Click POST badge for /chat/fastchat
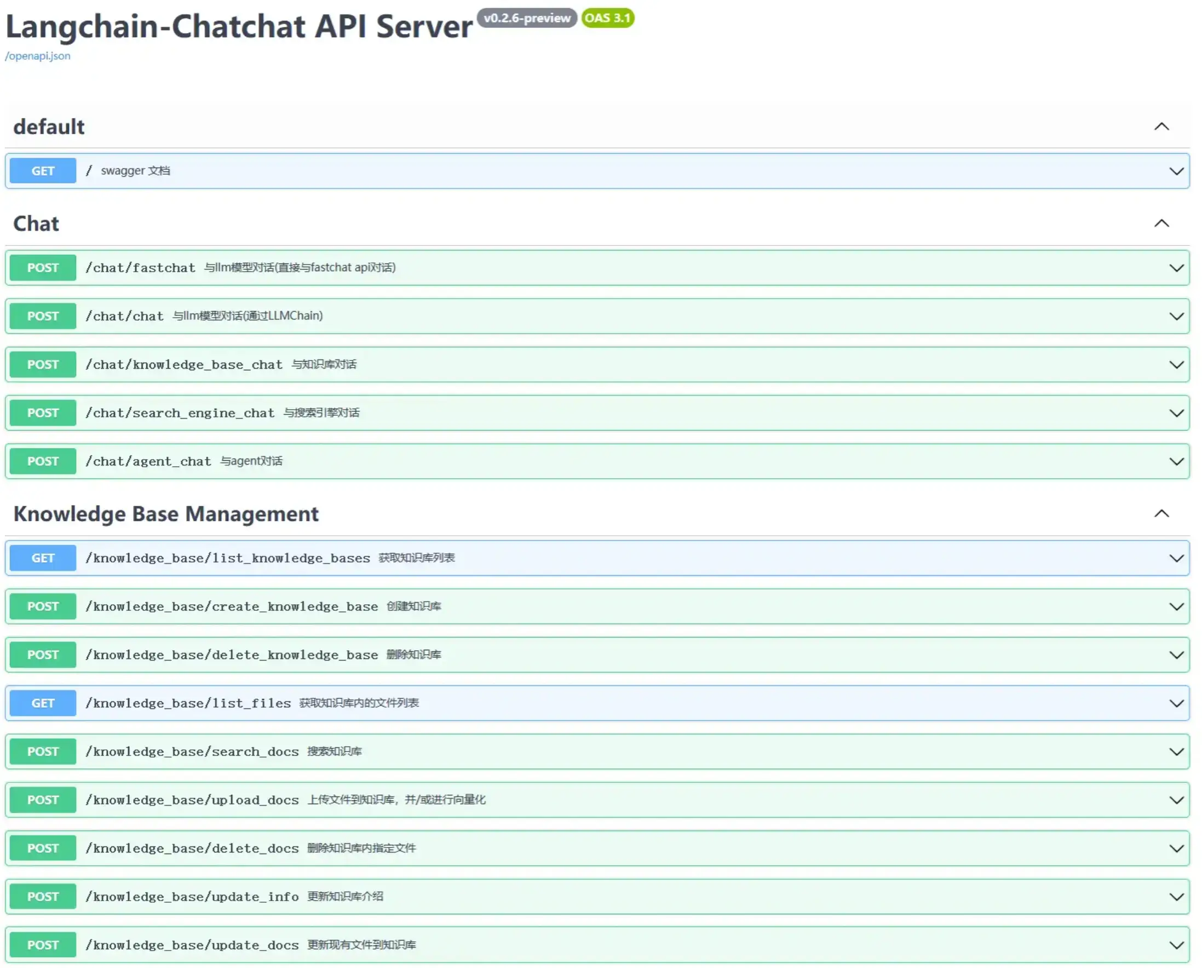 pos(43,268)
